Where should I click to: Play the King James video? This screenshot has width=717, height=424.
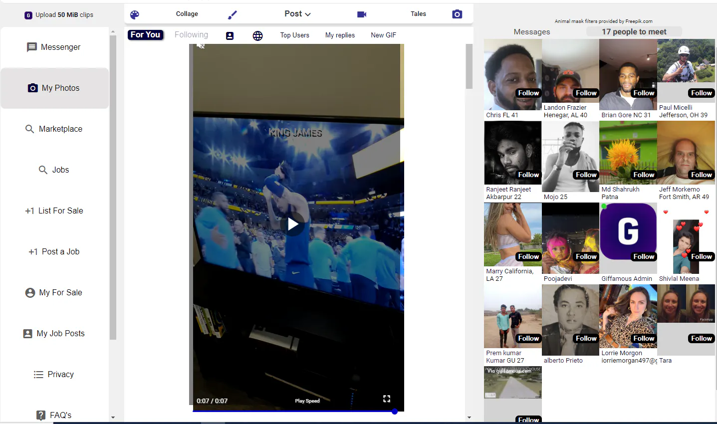click(293, 224)
